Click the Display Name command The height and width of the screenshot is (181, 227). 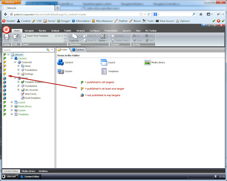[x=120, y=40]
